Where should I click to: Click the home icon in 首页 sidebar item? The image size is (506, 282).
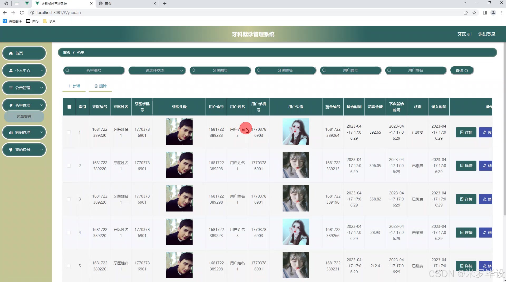point(11,53)
